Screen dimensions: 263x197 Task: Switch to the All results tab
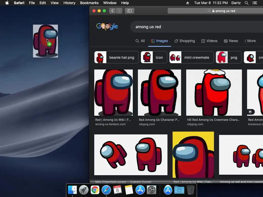(140, 41)
